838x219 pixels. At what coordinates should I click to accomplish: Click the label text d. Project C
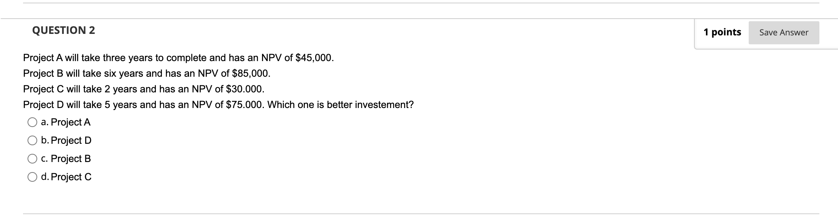pyautogui.click(x=67, y=177)
